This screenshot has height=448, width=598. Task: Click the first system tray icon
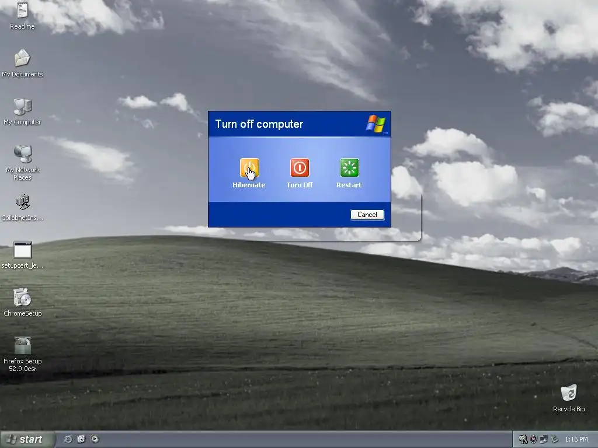[523, 440]
